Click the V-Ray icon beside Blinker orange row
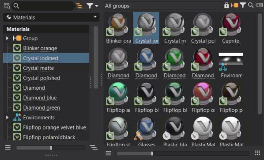The height and width of the screenshot is (160, 264). (17, 48)
